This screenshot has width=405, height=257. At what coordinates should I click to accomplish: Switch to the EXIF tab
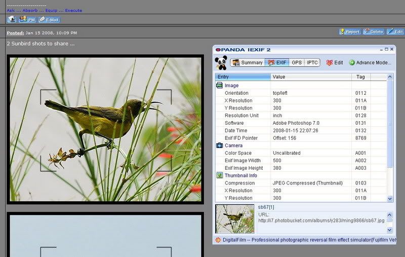point(277,62)
